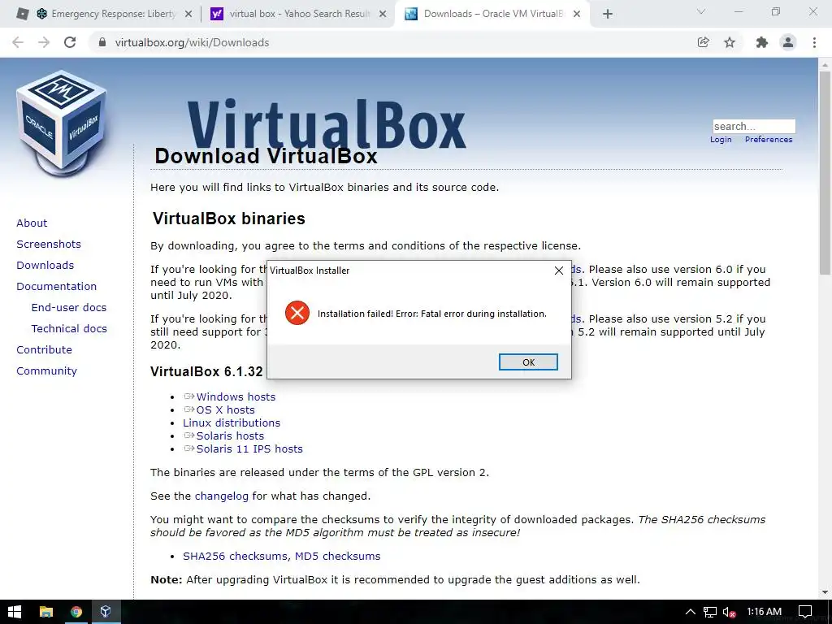Click the page vertical scrollbar thumb

coord(825,172)
